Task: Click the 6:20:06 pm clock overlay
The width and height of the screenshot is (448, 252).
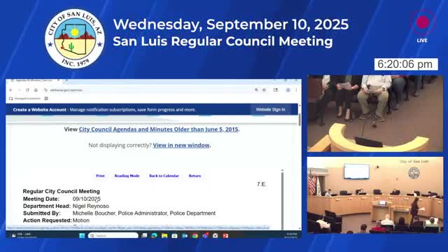Action: [406, 64]
